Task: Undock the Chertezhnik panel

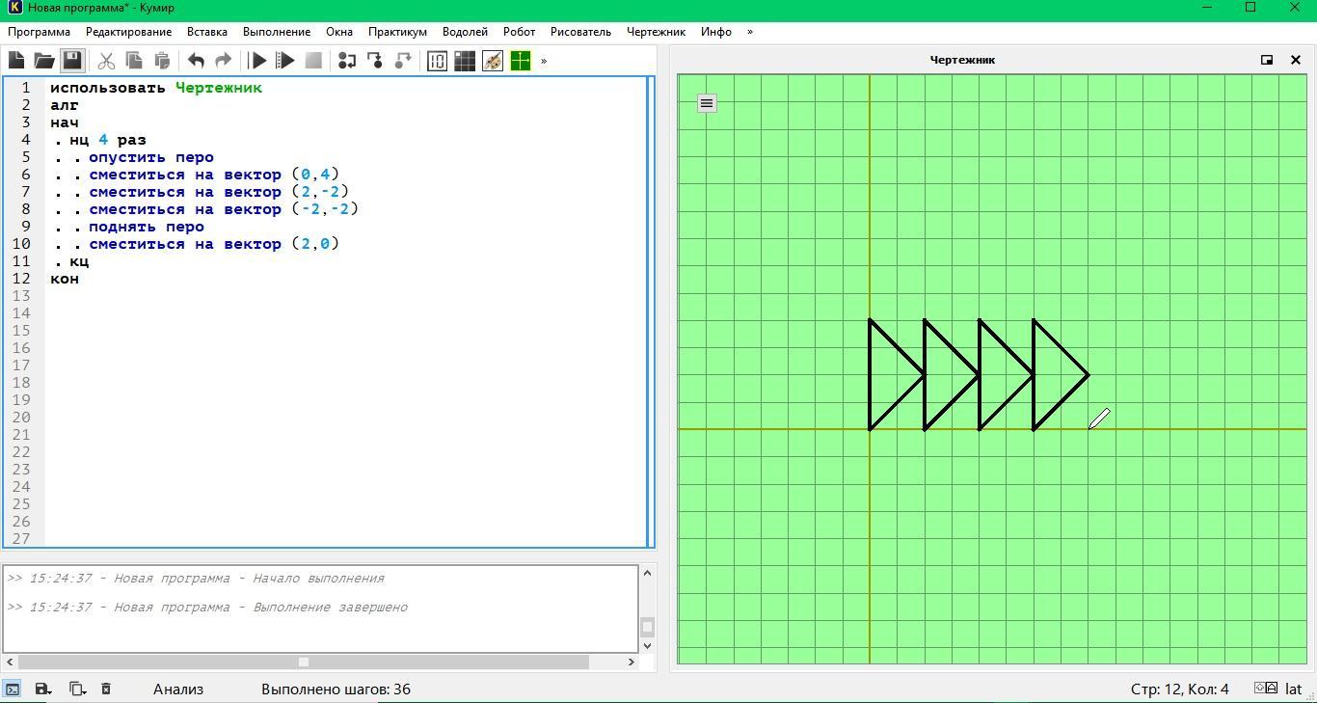Action: 1267,60
